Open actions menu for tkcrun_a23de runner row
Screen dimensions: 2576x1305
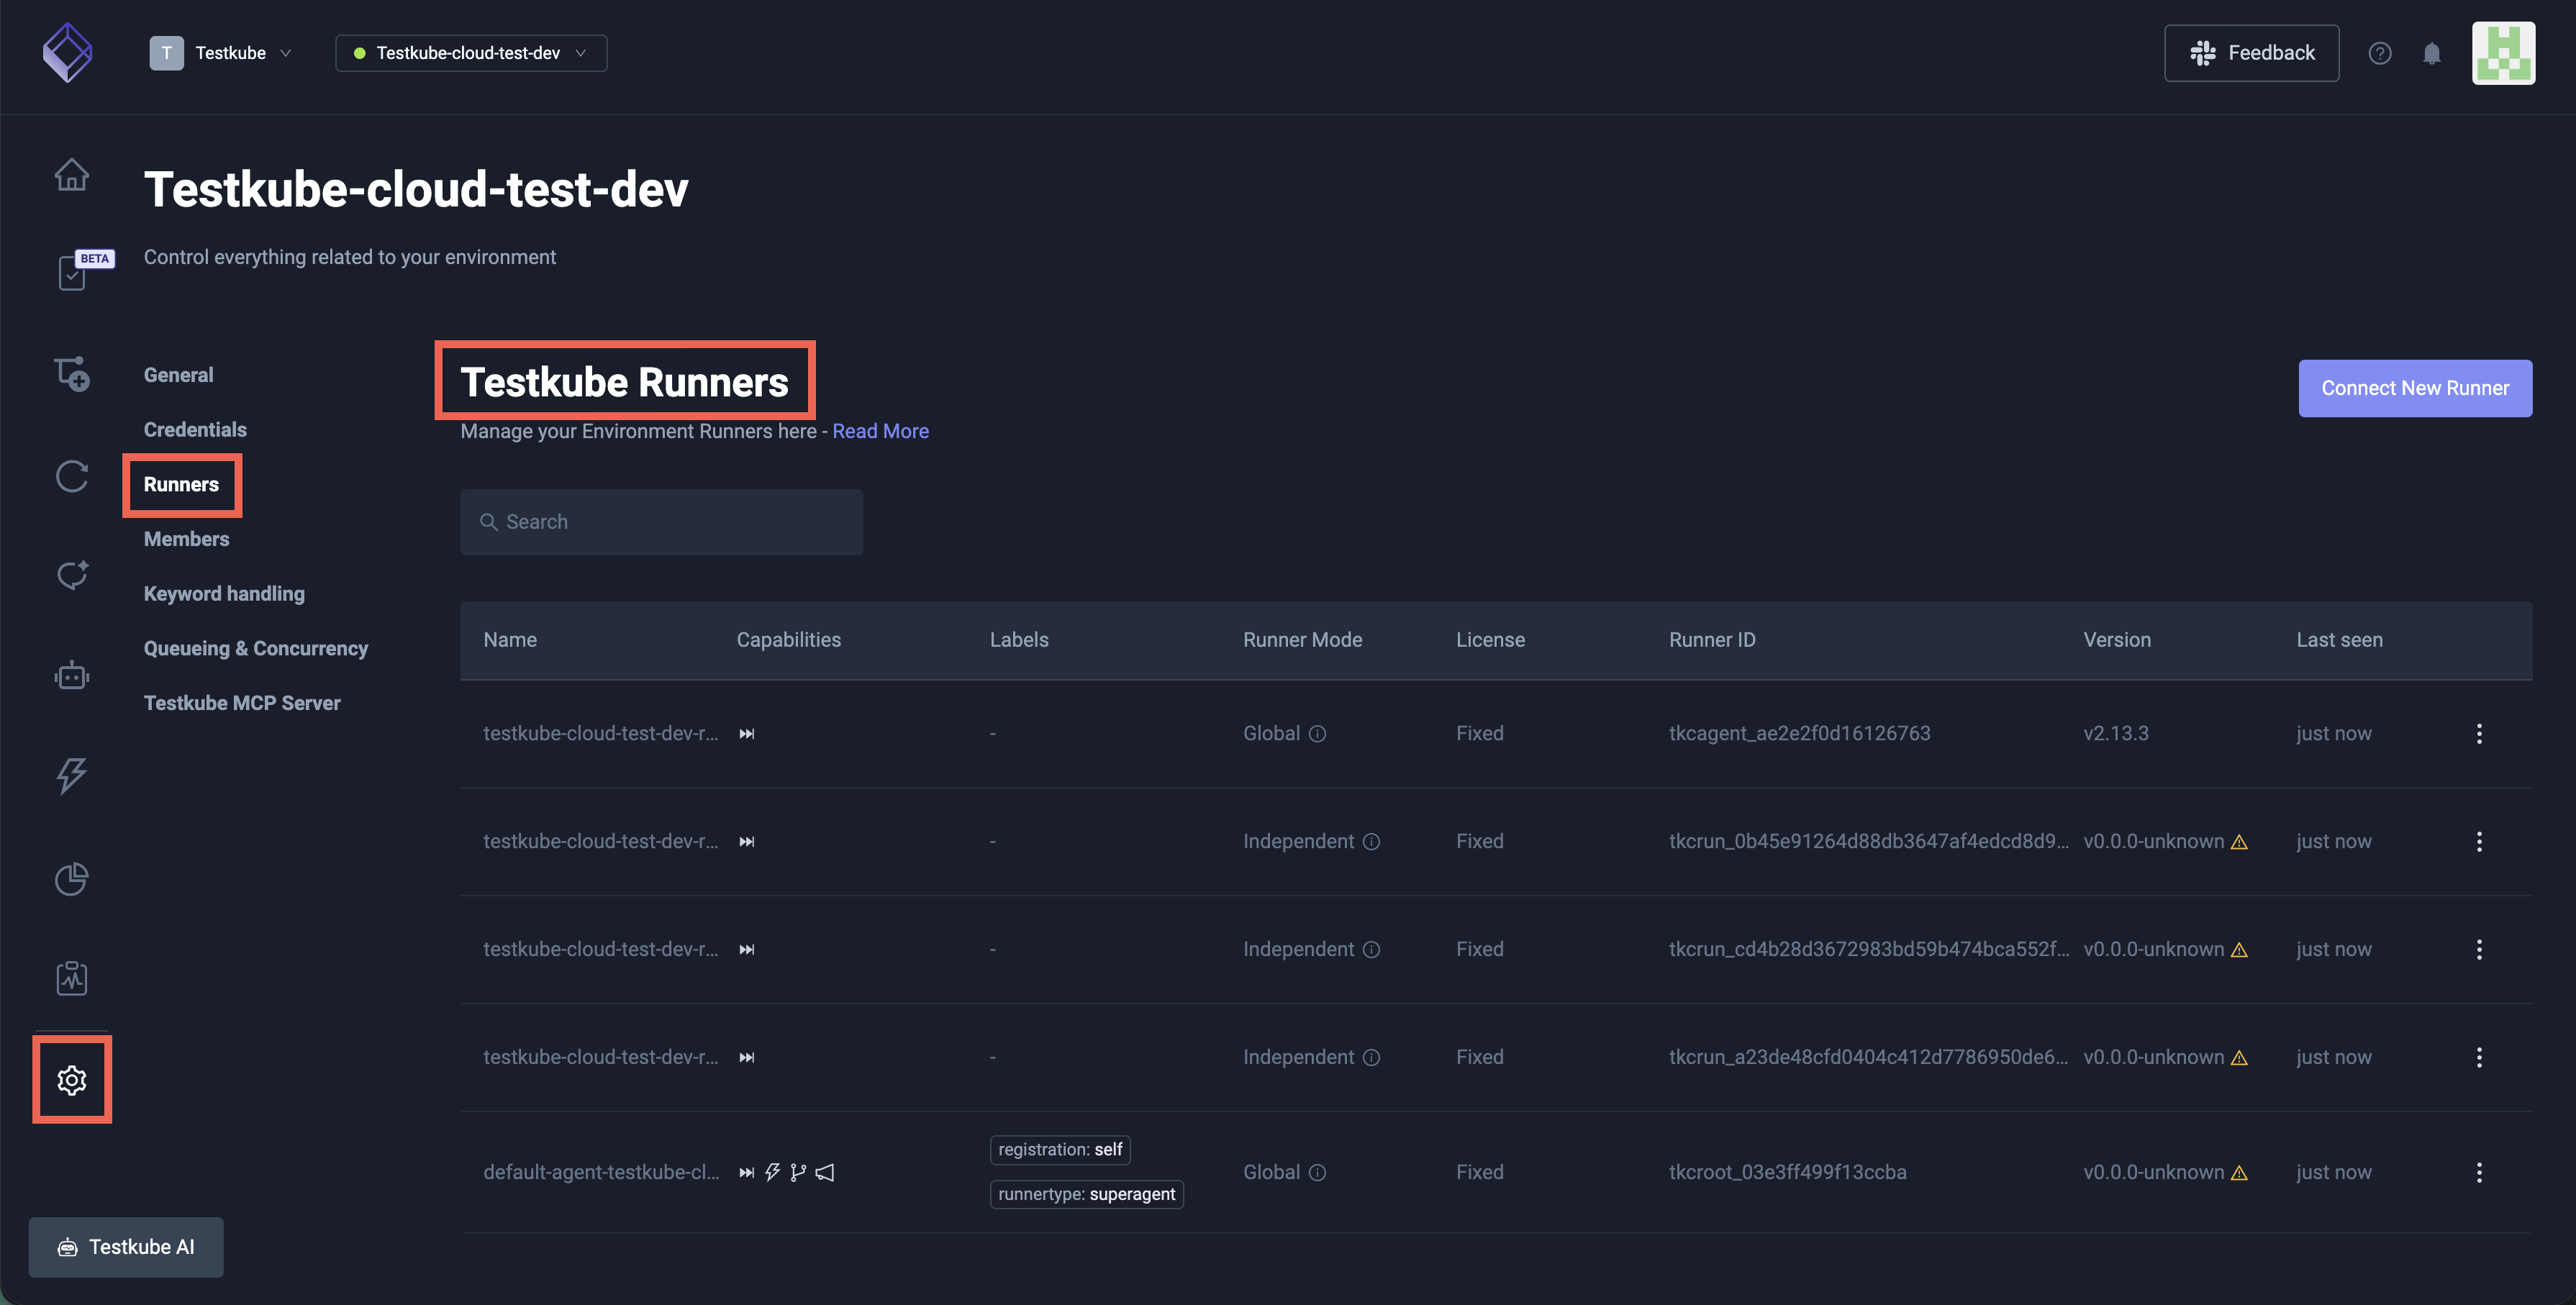(2478, 1058)
